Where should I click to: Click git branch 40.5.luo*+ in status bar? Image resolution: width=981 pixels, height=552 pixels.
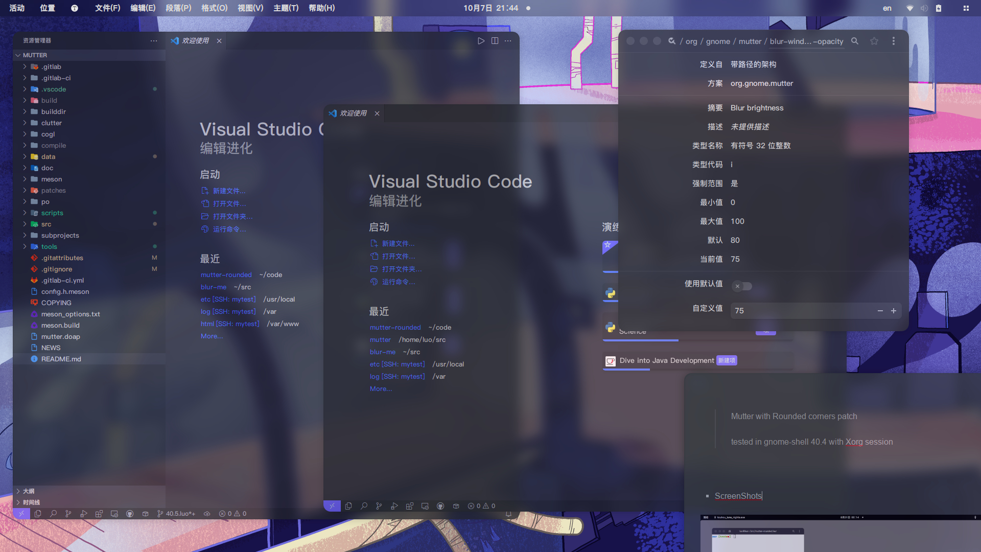click(176, 514)
